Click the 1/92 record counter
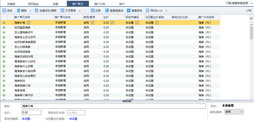The height and width of the screenshot is (122, 254). point(249,11)
